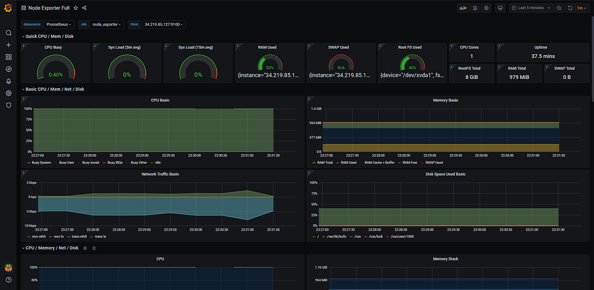This screenshot has height=290, width=594.
Task: Open the Prometheus datasource dropdown
Action: 59,24
